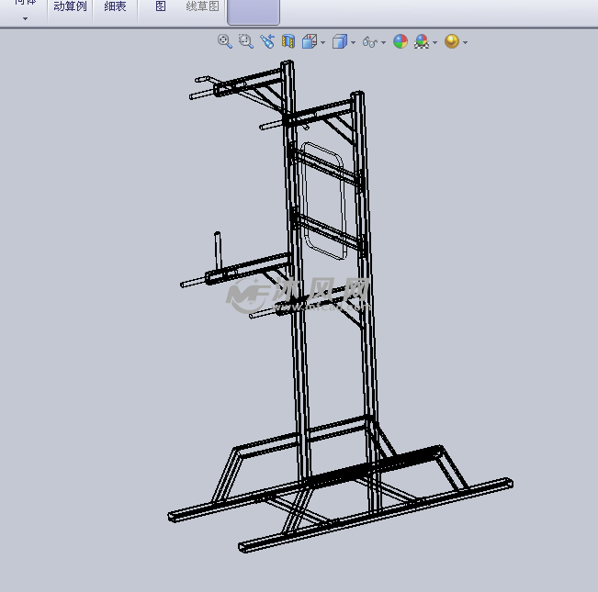Click the Display Style cube icon
This screenshot has width=598, height=592.
(x=340, y=41)
